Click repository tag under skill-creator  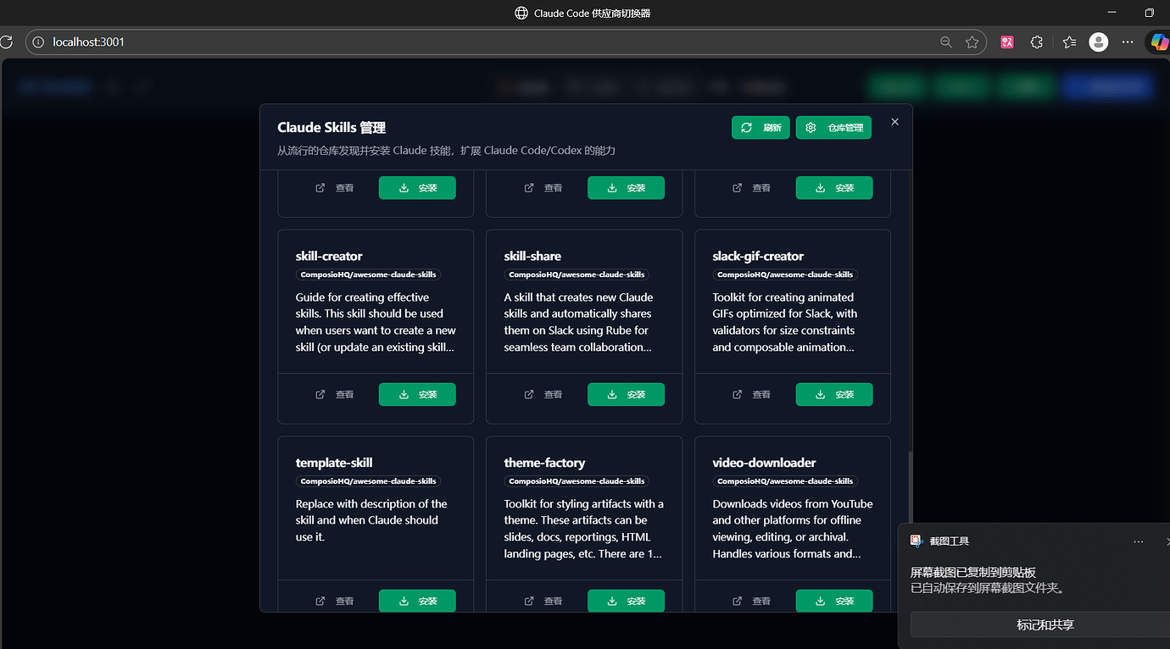[368, 275]
